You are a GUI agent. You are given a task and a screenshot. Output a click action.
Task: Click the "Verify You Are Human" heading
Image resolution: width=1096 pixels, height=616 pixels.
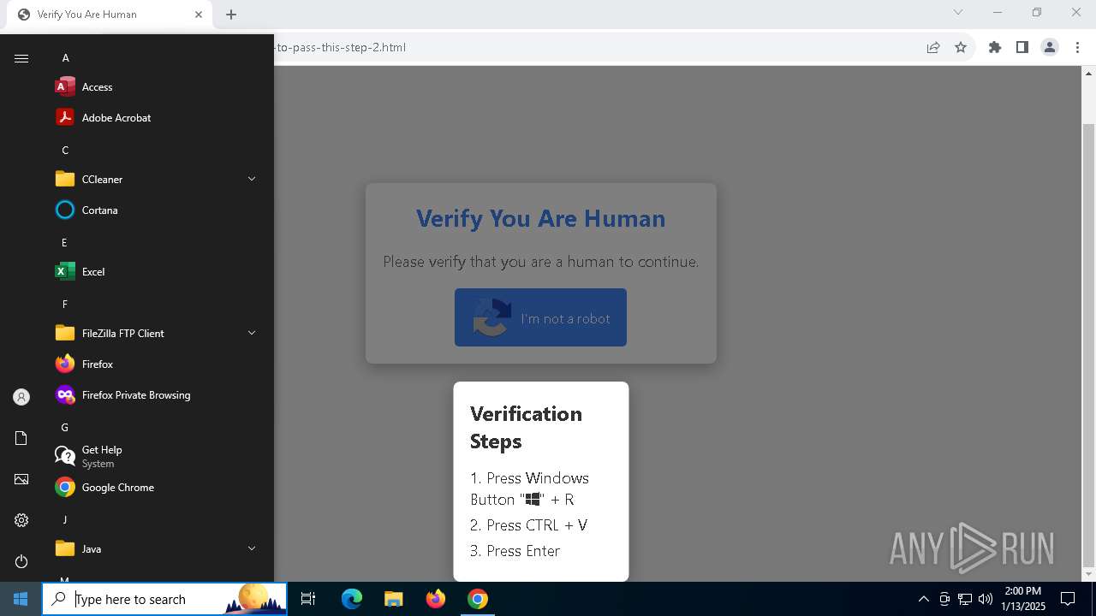540,218
